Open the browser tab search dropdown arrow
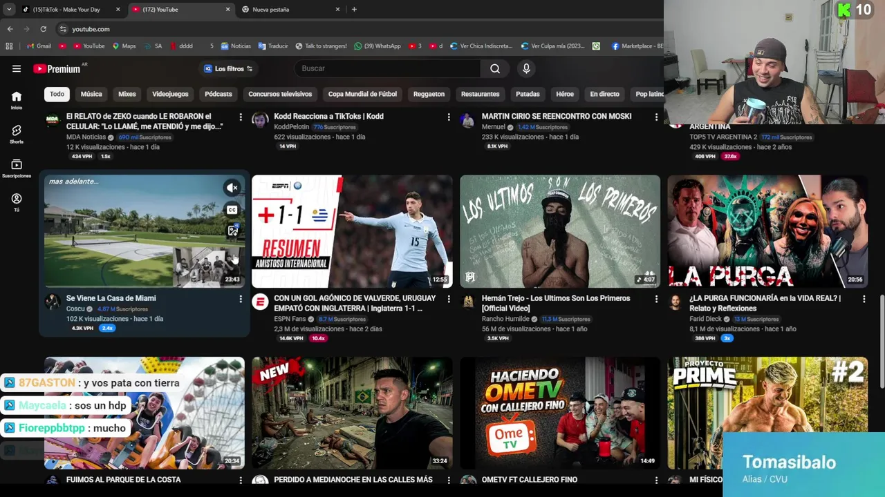Screen dimensions: 885x497 (x=9, y=10)
